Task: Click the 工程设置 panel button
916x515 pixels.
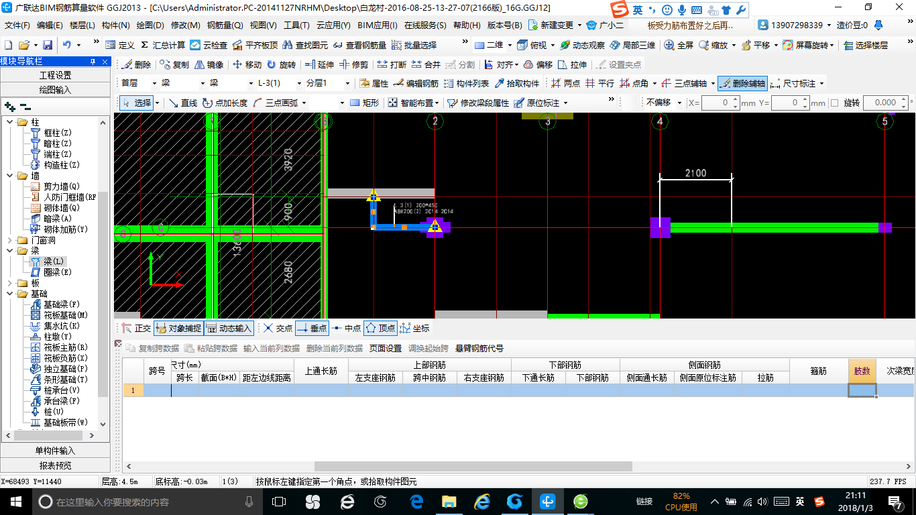Action: (x=55, y=75)
